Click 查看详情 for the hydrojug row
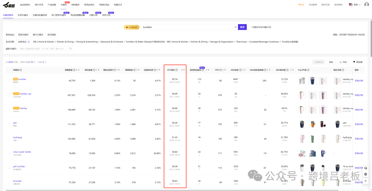372x191 pixels. pos(359,139)
